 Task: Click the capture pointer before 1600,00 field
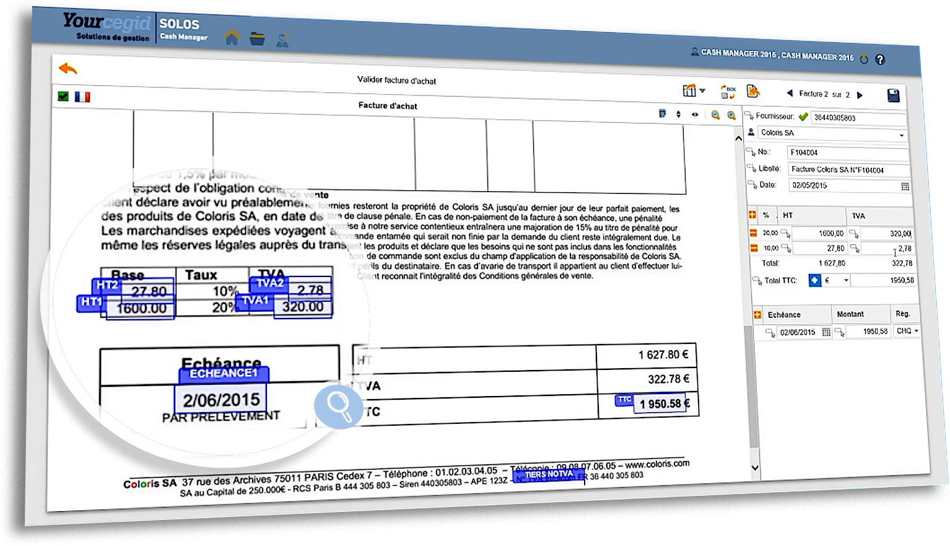(x=785, y=233)
